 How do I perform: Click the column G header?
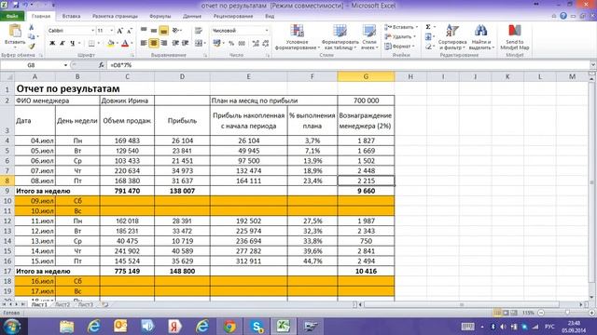pos(366,76)
